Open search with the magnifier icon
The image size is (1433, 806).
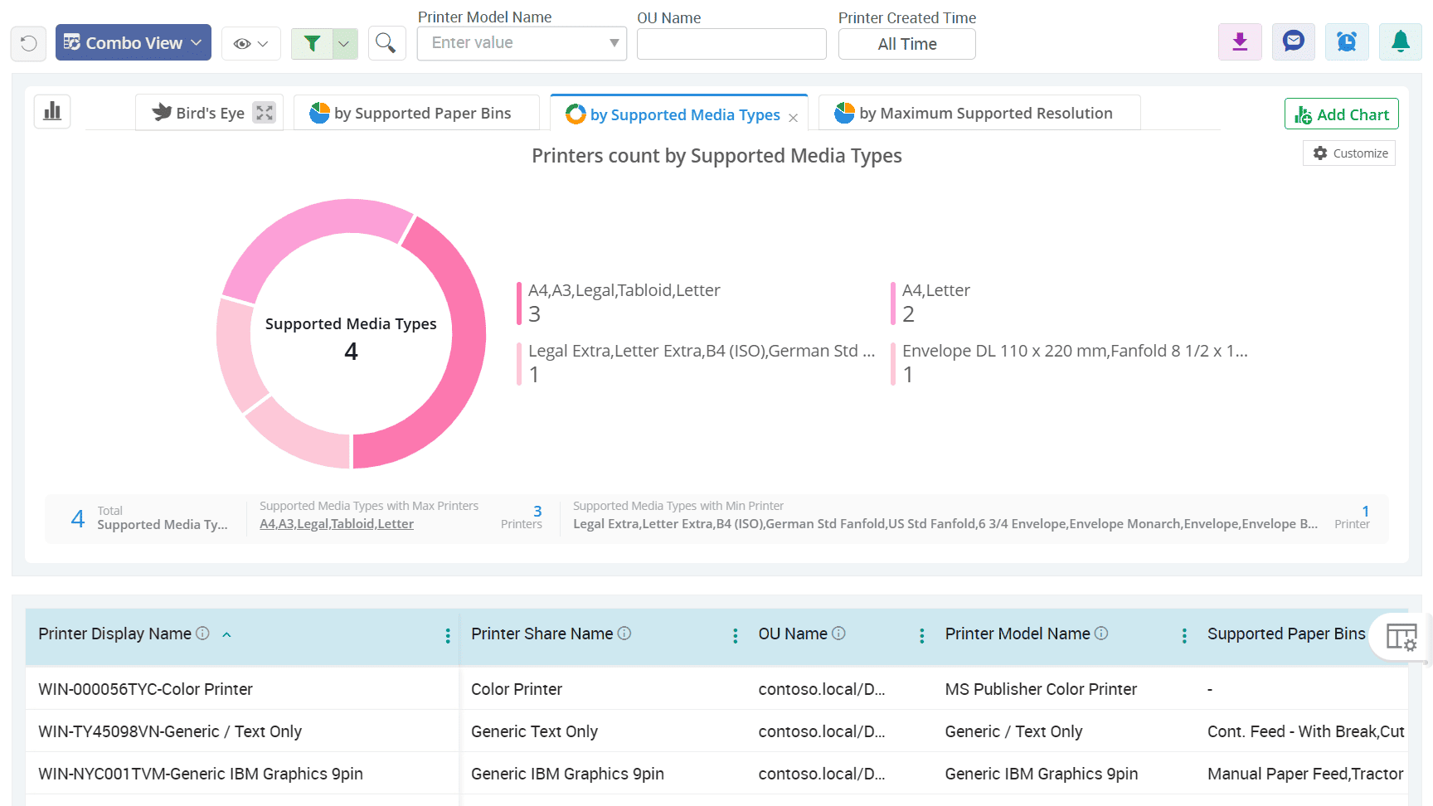tap(386, 43)
